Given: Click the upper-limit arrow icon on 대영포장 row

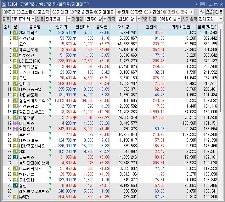Looking at the screenshot, I should pos(75,117).
